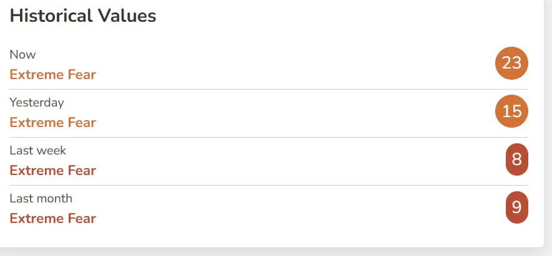The image size is (552, 256).
Task: Click the divider below the Now row
Action: pyautogui.click(x=269, y=90)
